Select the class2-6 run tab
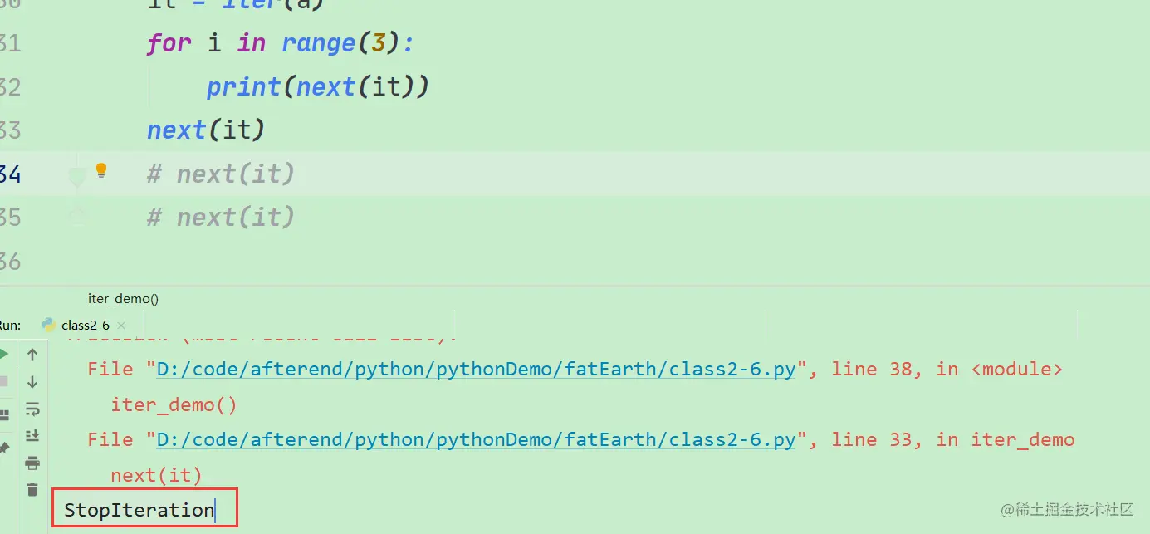1150x534 pixels. (x=85, y=326)
